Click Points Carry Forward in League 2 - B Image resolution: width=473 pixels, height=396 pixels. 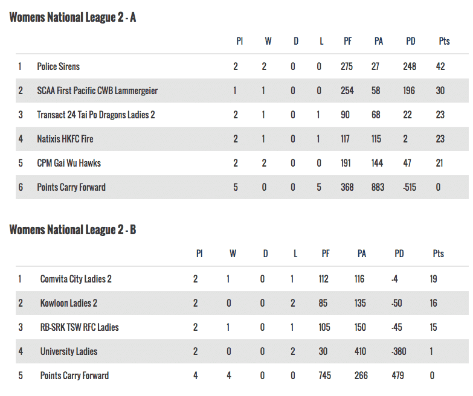click(x=74, y=375)
